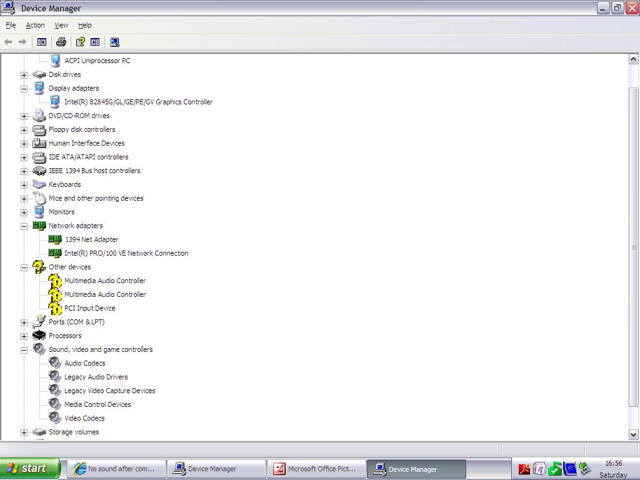Click the Forward arrow toolbar icon

22,42
